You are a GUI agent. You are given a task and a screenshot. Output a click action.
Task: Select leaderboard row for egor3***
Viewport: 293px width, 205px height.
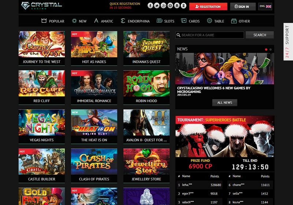tap(199, 194)
